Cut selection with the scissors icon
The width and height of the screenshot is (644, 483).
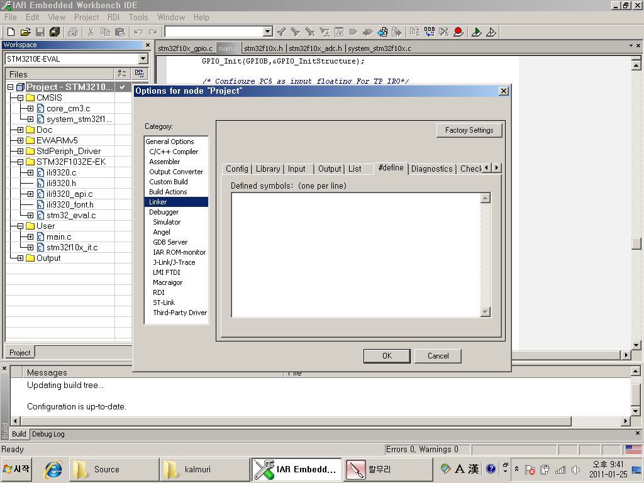coord(91,32)
